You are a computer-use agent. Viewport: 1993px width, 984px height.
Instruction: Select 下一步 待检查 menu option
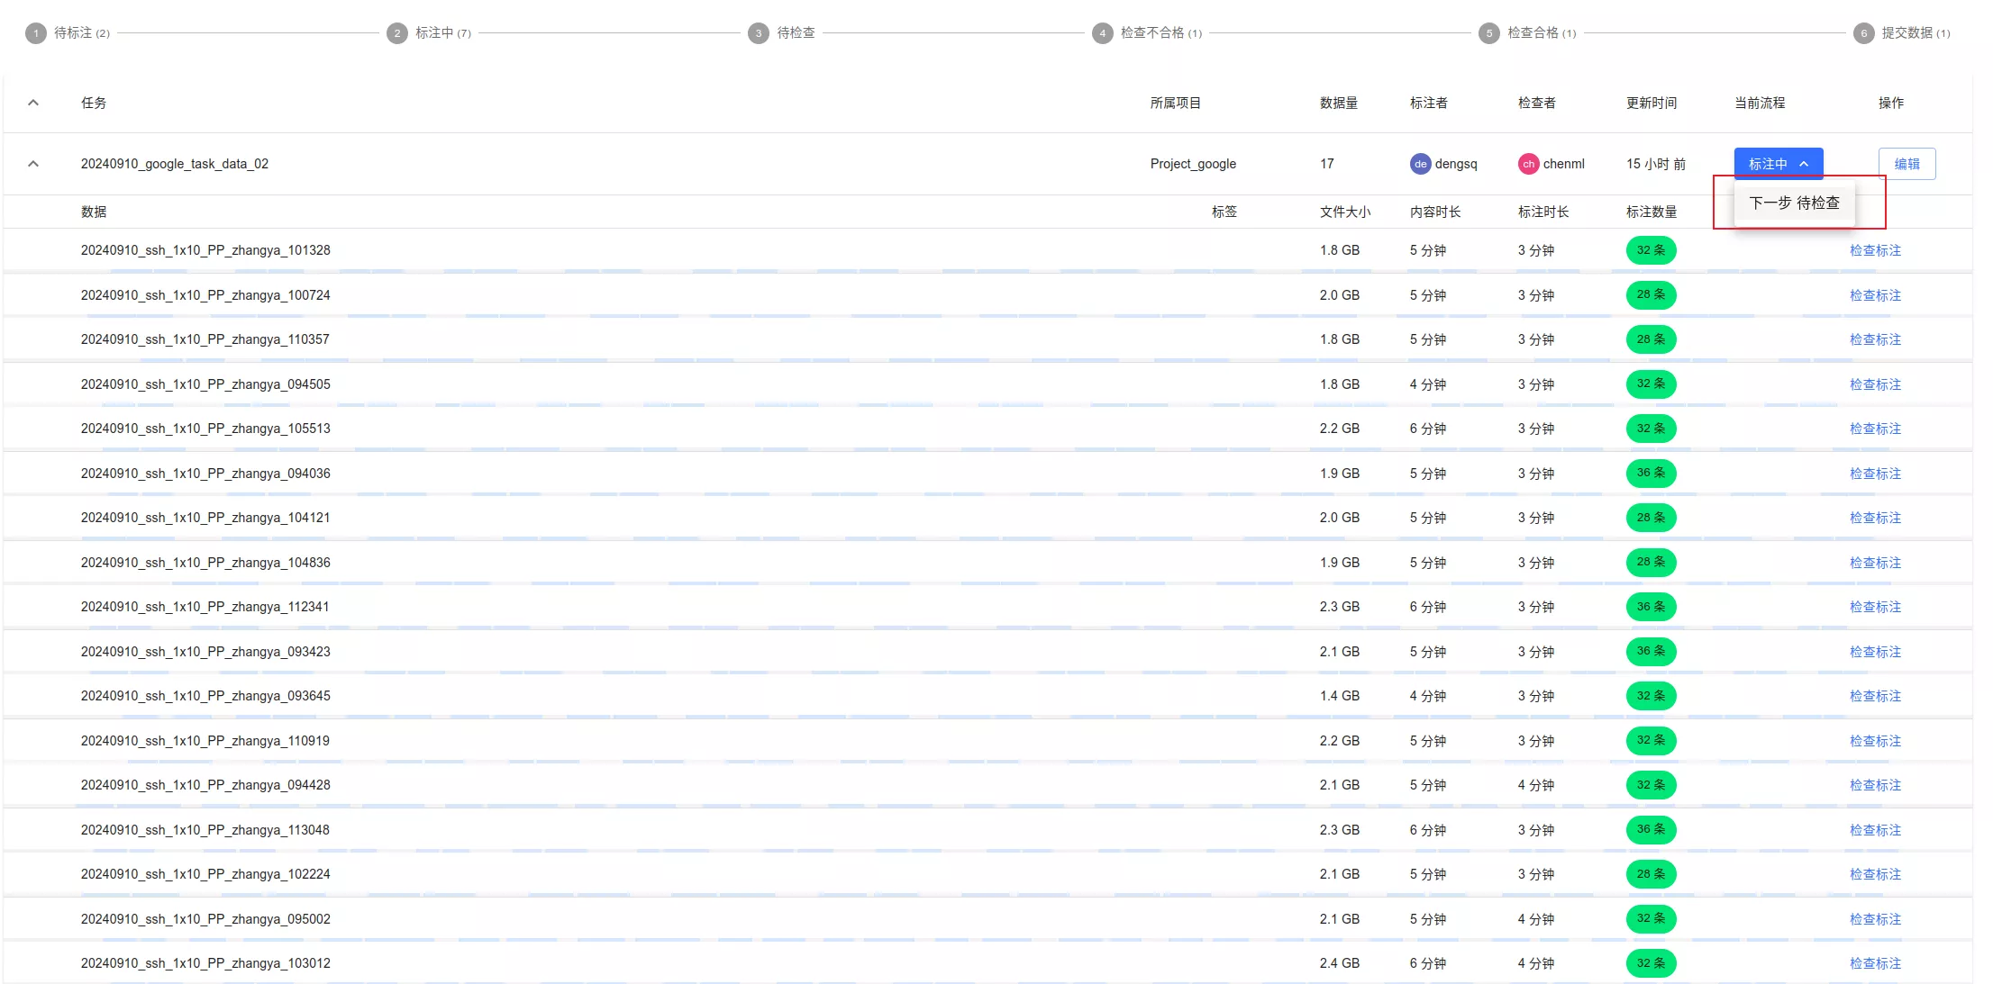(1794, 203)
